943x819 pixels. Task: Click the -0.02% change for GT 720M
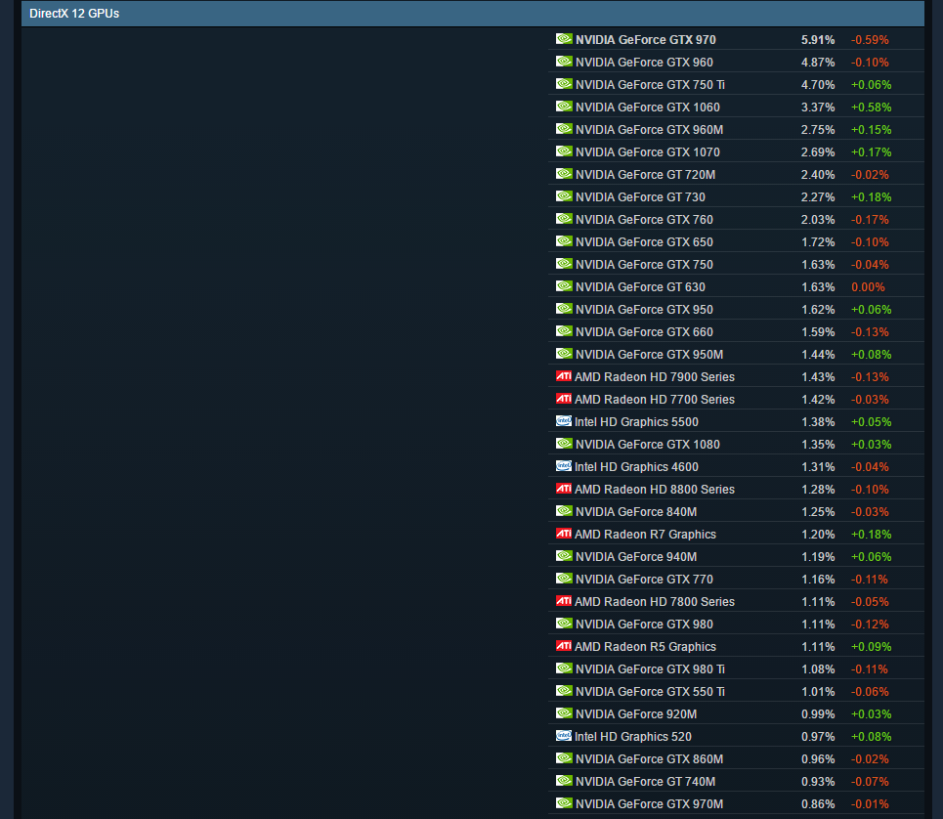coord(870,175)
